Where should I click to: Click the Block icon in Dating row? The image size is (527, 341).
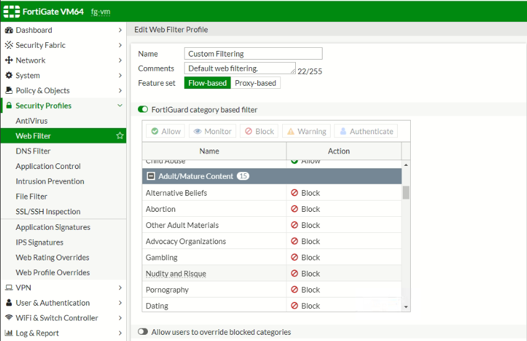[x=295, y=306]
